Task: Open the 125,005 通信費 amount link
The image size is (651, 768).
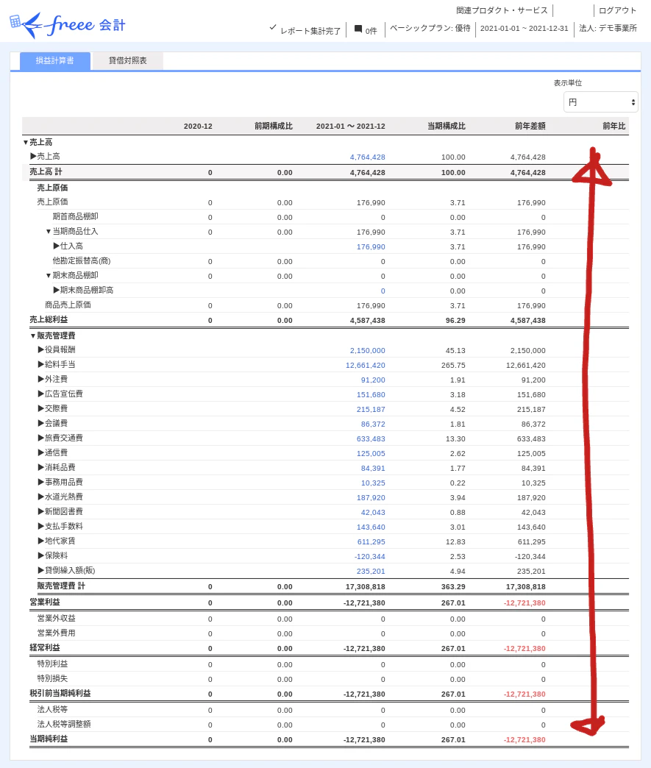Action: click(x=371, y=454)
